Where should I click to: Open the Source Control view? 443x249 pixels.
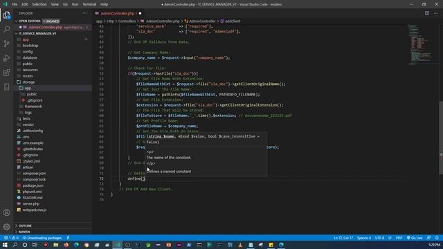click(x=6, y=44)
